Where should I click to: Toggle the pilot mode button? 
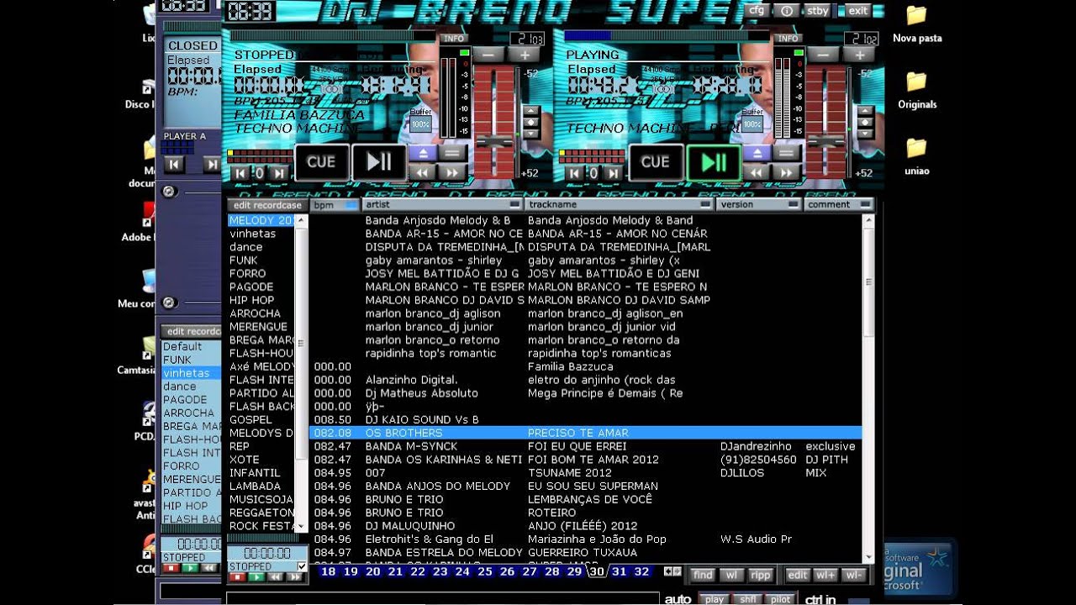[x=780, y=599]
